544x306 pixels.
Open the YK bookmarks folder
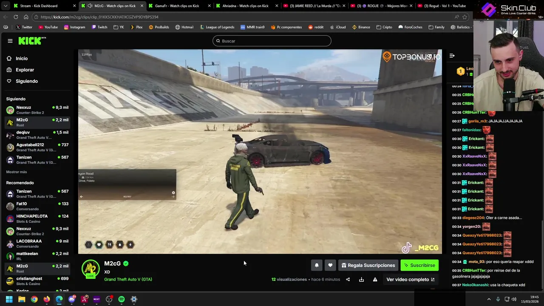click(x=119, y=27)
